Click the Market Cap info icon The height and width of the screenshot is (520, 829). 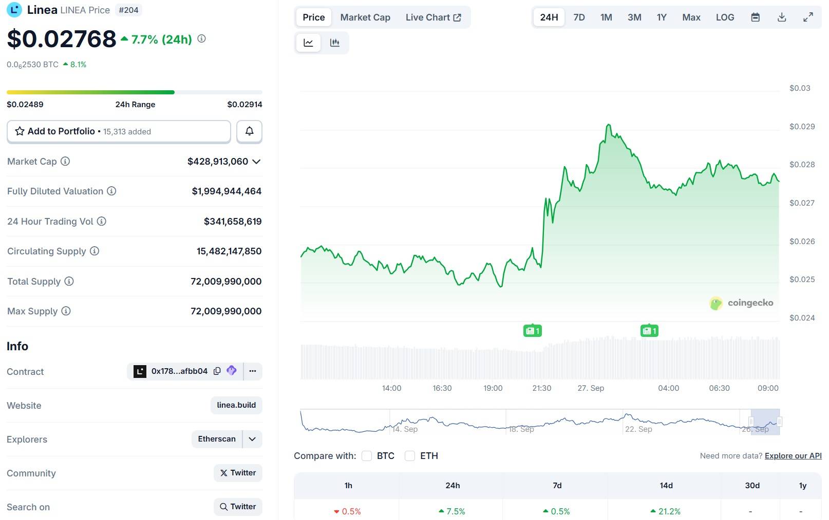(65, 161)
